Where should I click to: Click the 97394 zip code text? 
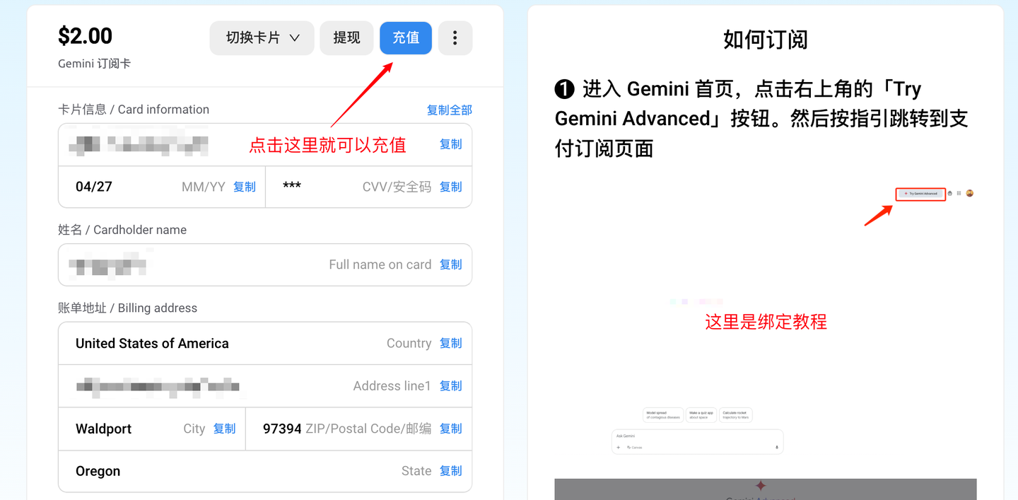[282, 429]
